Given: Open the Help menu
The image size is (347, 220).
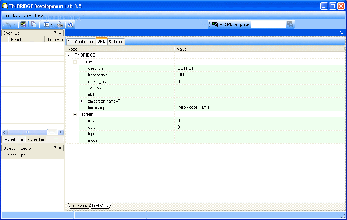Looking at the screenshot, I should 39,15.
